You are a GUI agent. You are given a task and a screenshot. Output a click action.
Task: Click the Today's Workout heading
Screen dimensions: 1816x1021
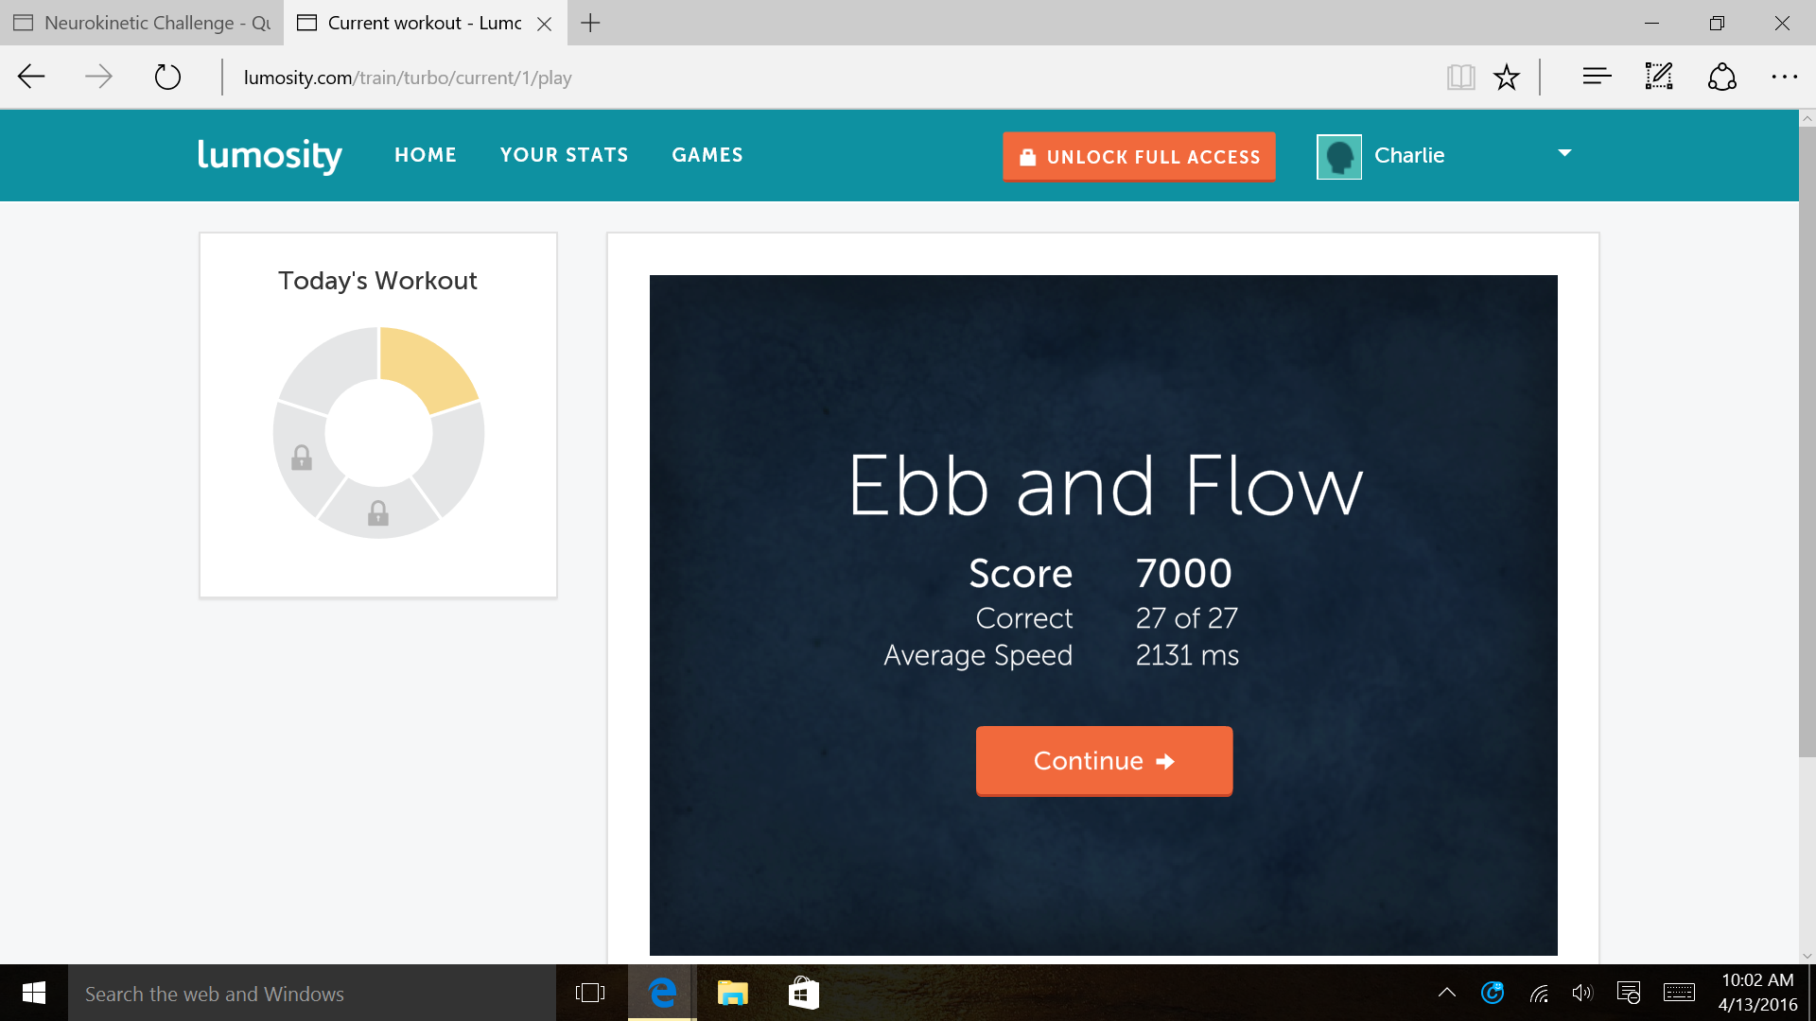[x=377, y=281]
